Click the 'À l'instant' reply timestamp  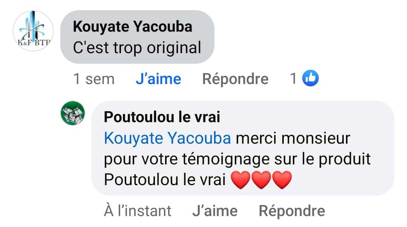click(x=138, y=211)
